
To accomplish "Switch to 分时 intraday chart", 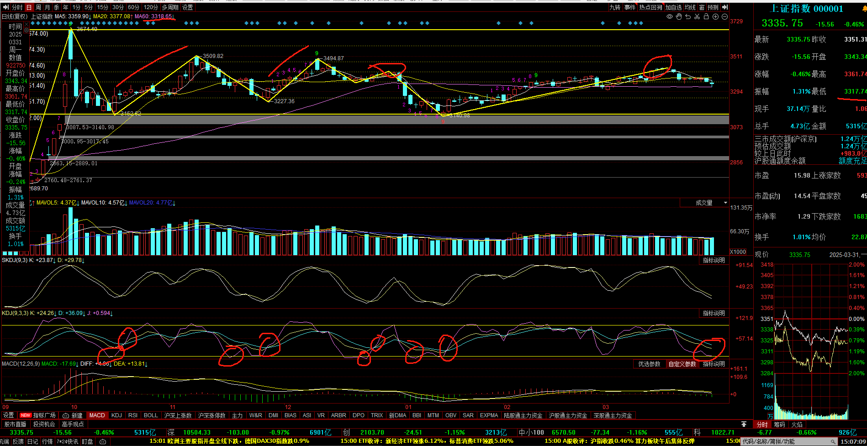I will [x=17, y=7].
